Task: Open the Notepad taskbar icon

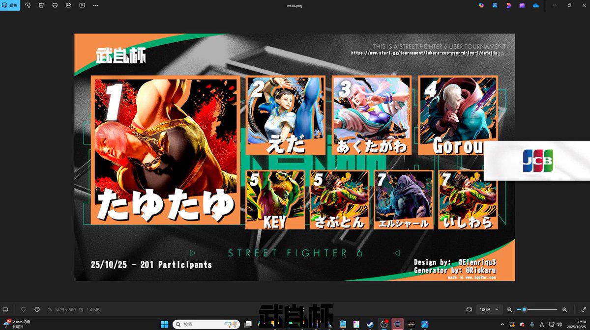Action: click(x=343, y=324)
